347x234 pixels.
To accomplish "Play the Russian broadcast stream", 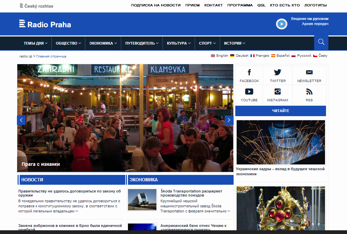I will (x=282, y=24).
